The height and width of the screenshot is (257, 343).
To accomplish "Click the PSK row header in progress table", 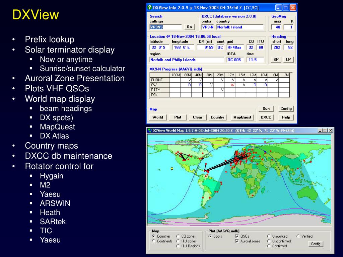I will coord(160,95).
